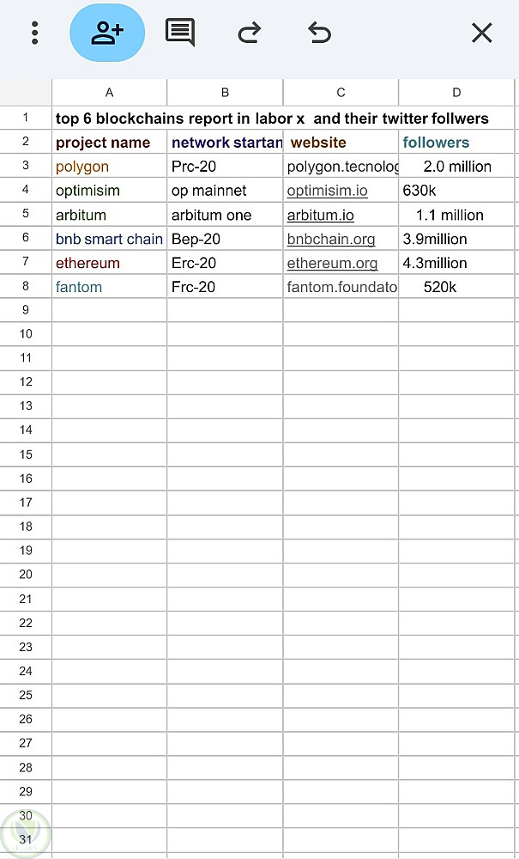Select the polygon cell
The width and height of the screenshot is (519, 859).
tap(110, 166)
